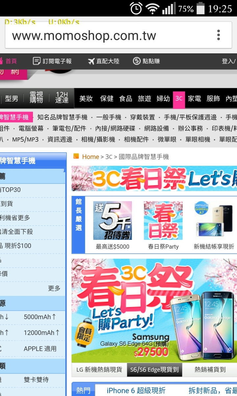This screenshot has width=237, height=396.
Task: Open 相機配件 subcategory
Action: [136, 139]
